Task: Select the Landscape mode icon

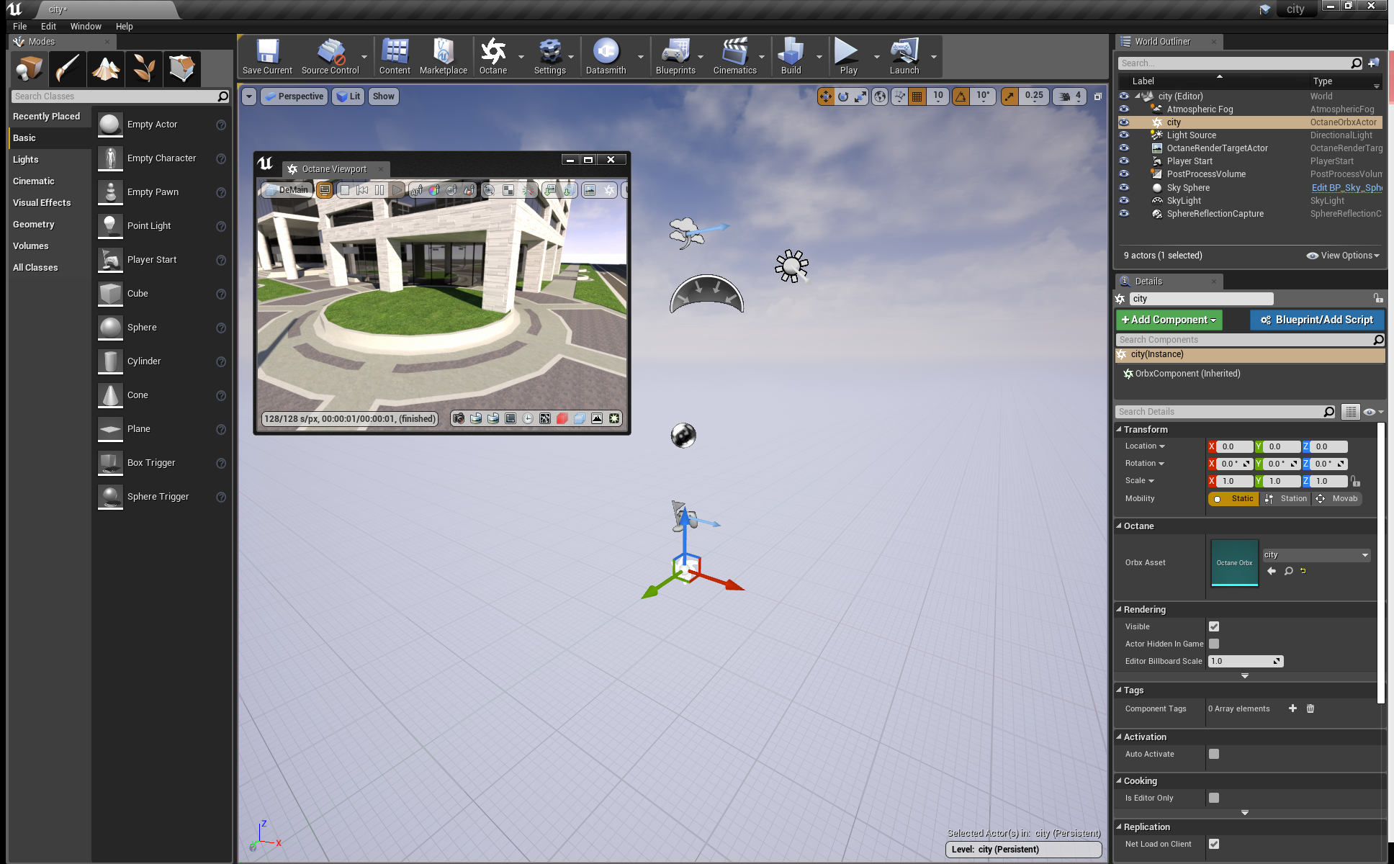Action: [105, 69]
